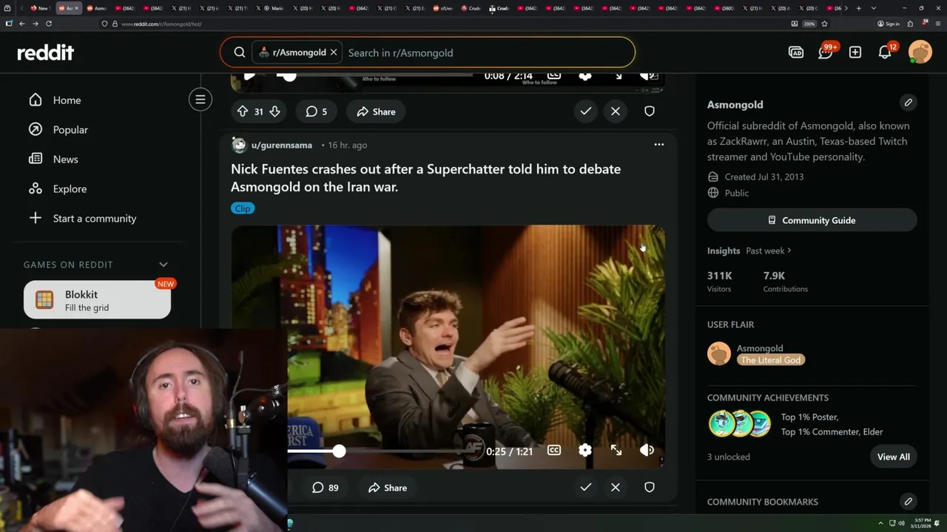
Task: Create a new post with plus icon
Action: [855, 52]
